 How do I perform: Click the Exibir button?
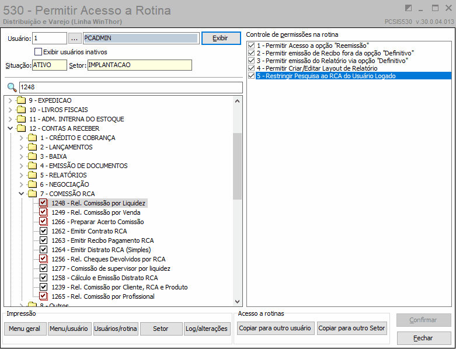221,38
